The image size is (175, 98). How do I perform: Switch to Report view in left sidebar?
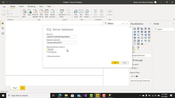3,23
